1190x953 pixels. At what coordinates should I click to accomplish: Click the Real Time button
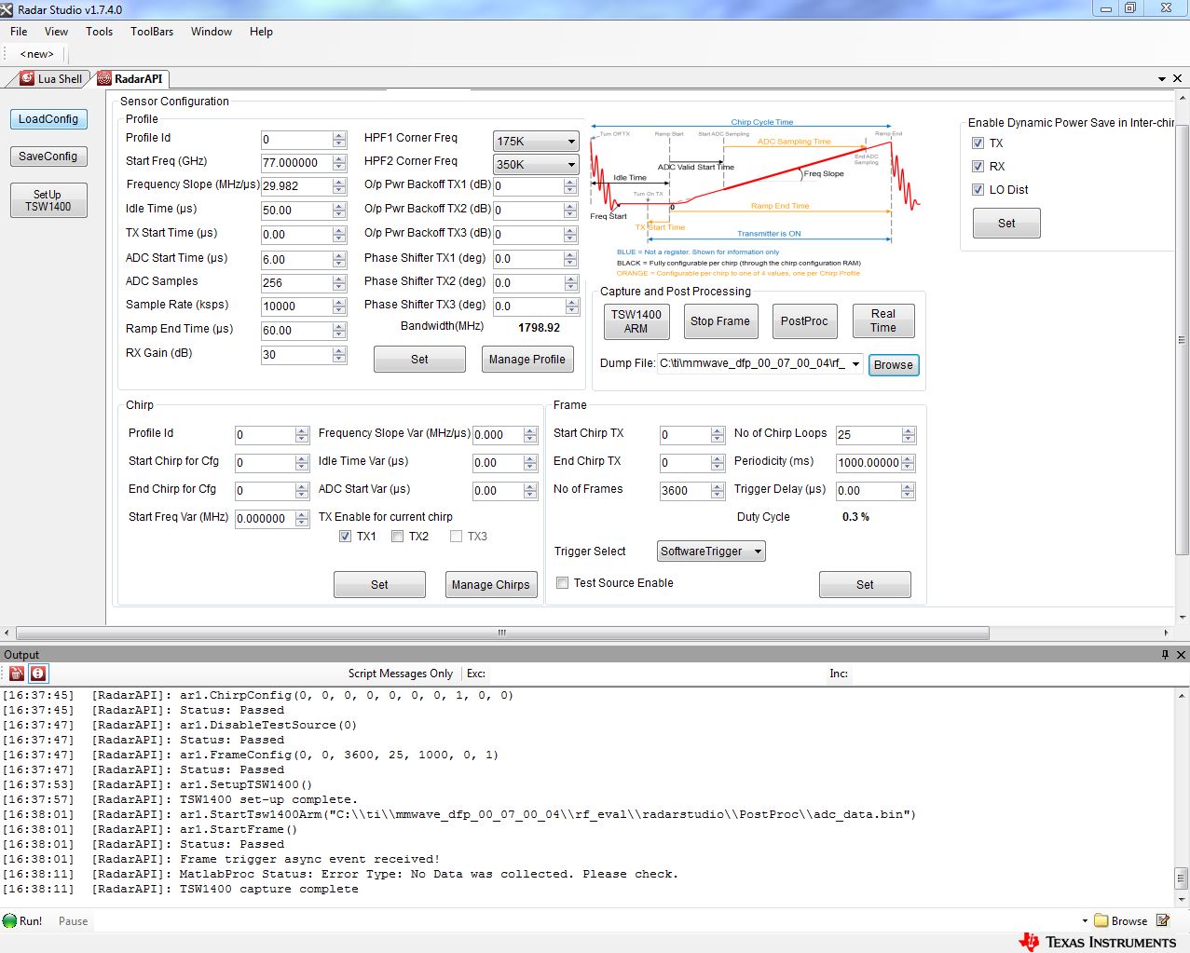point(883,321)
